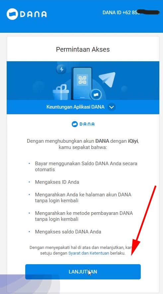Click the DANA wordmark in blue header
Screen dimensions: 163x294
(33, 14)
